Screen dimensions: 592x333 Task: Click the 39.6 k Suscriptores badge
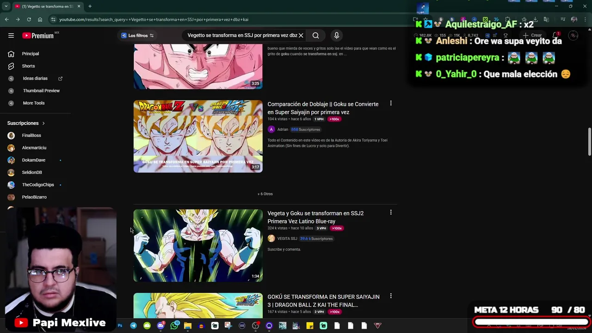click(316, 239)
